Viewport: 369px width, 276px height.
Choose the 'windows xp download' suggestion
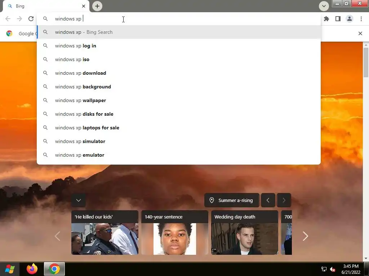(179, 73)
